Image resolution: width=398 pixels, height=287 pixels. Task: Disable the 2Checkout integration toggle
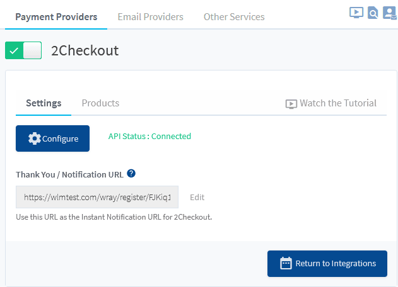pyautogui.click(x=23, y=50)
